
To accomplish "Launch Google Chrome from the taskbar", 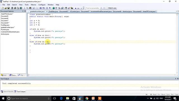I will [x=87, y=98].
